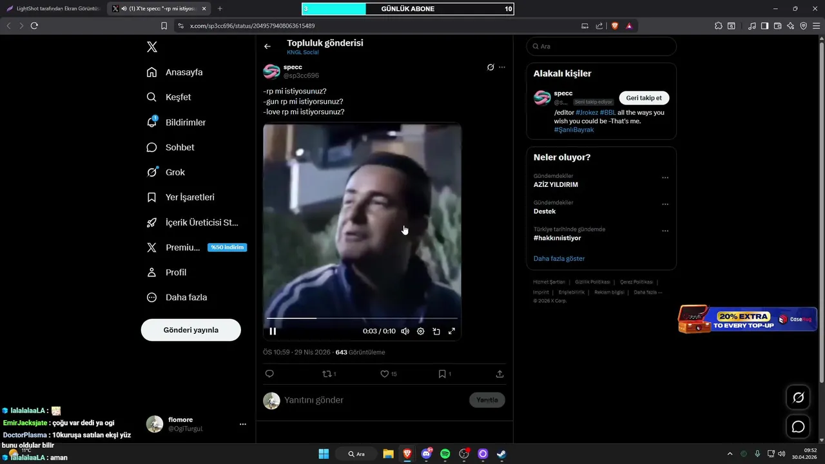
Task: Click the Ara search field on X
Action: pyautogui.click(x=601, y=46)
